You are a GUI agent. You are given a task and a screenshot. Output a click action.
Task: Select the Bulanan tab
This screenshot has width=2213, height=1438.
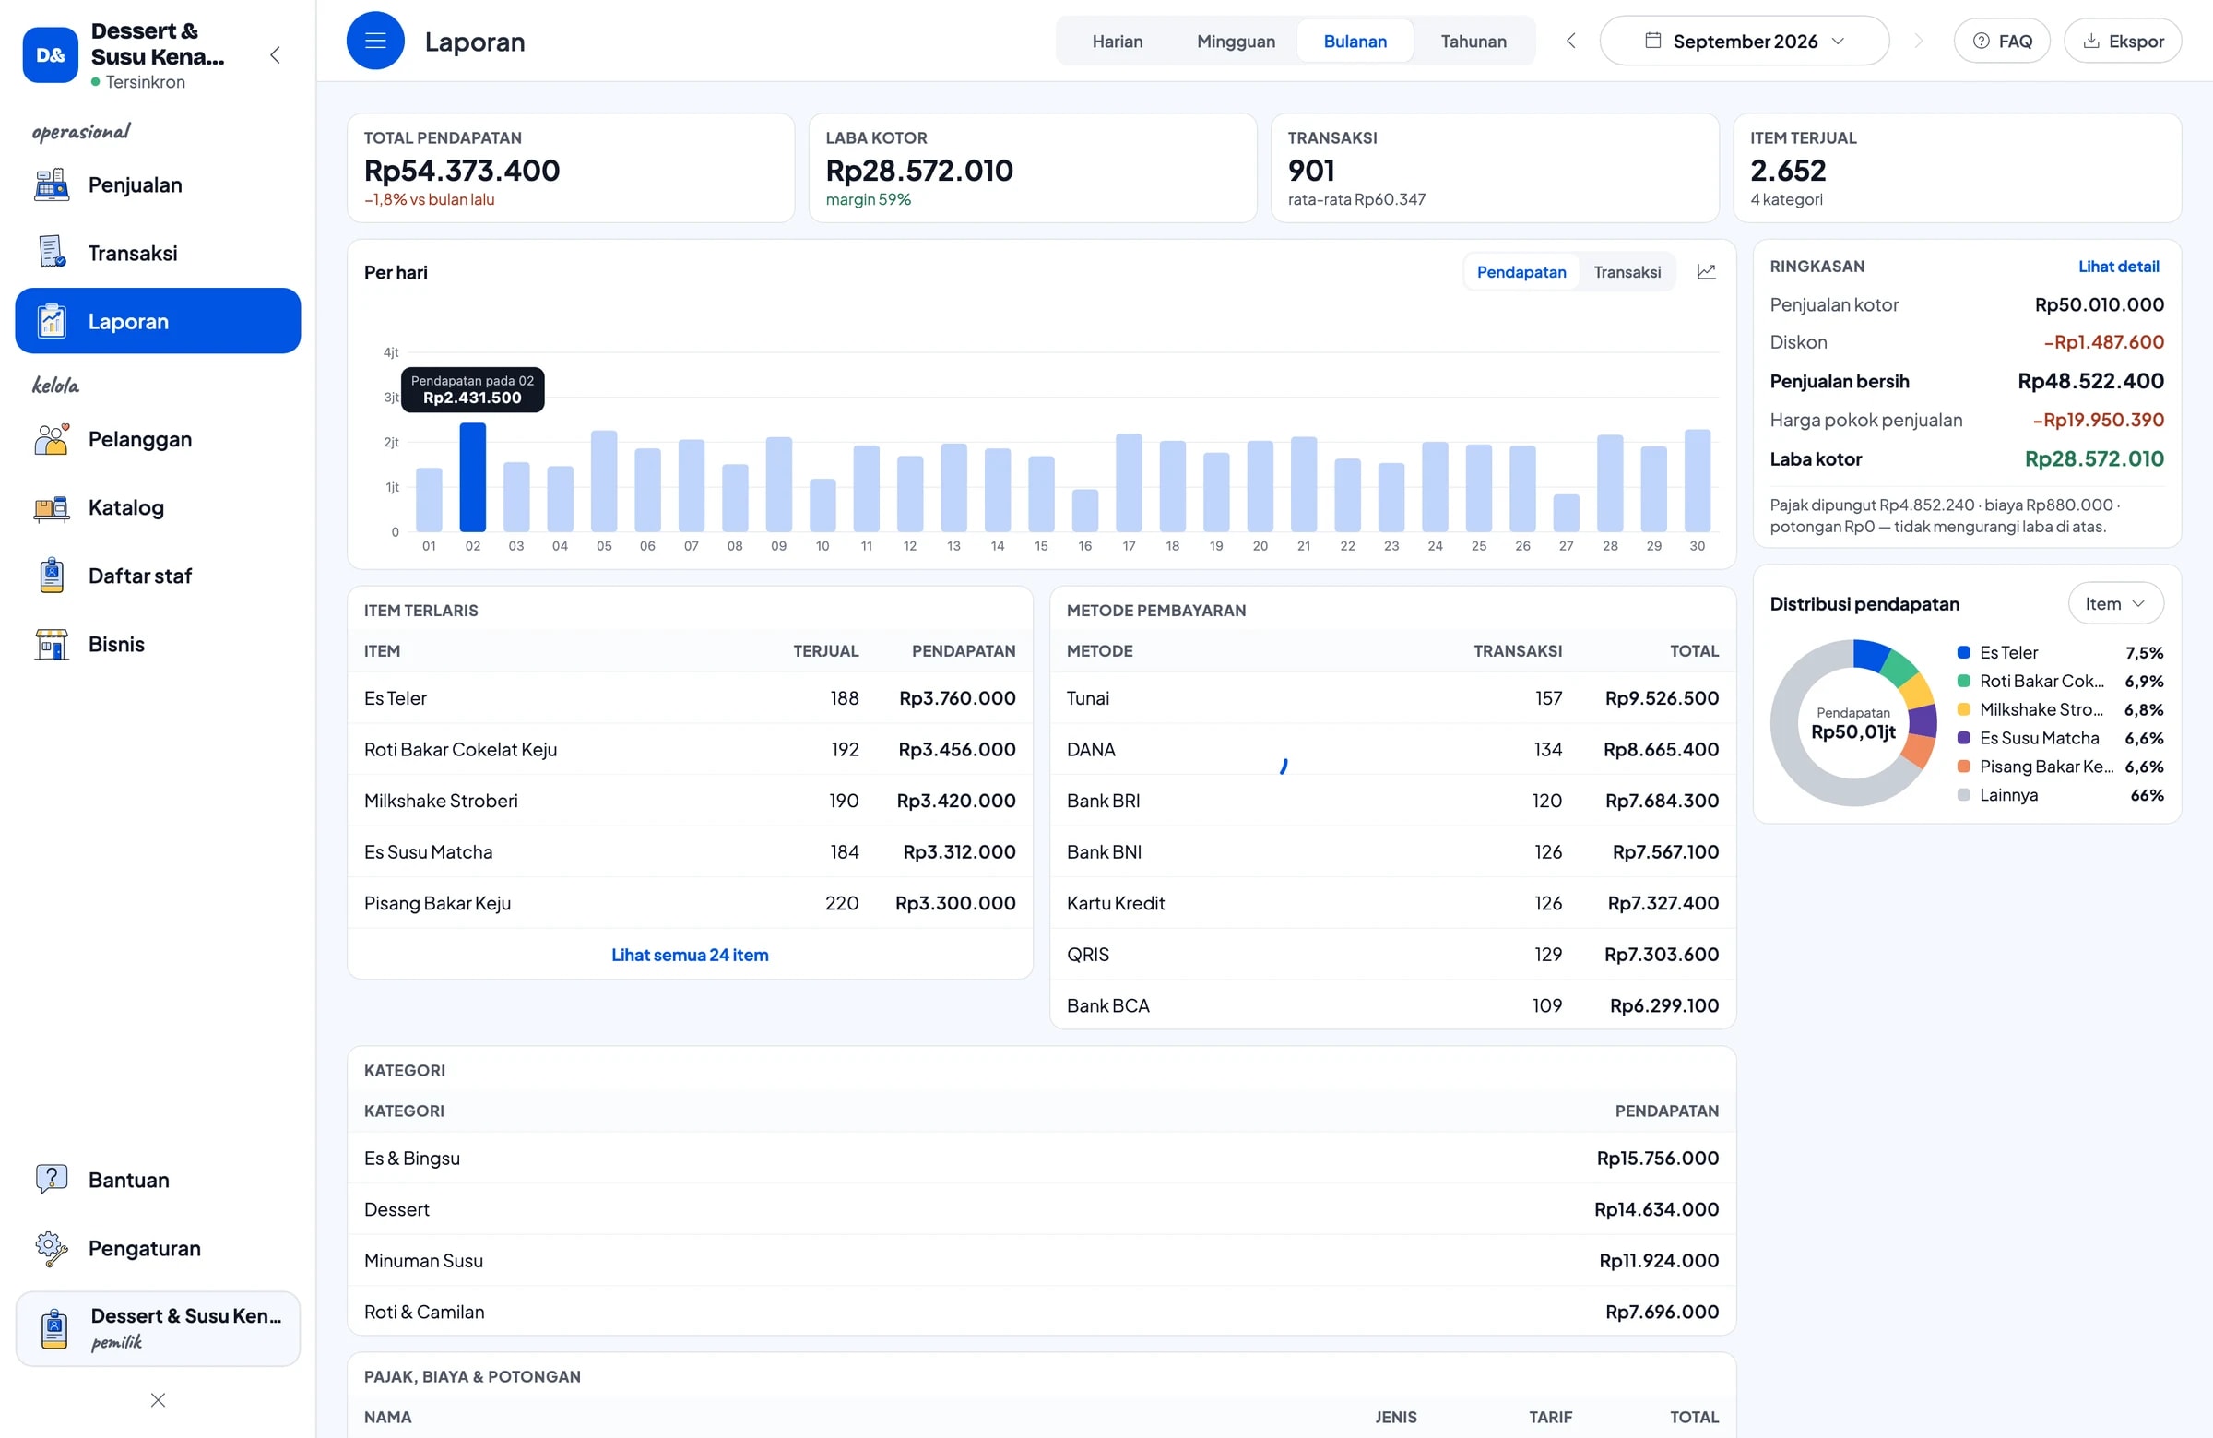click(1355, 41)
